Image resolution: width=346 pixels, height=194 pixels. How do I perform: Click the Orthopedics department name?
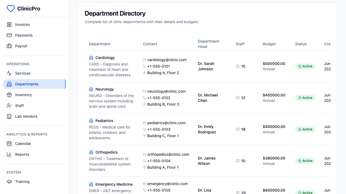tap(107, 152)
